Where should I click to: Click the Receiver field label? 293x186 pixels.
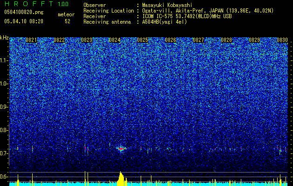coord(95,16)
